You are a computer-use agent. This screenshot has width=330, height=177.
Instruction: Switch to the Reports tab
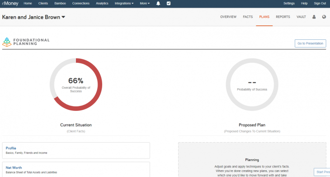[283, 17]
